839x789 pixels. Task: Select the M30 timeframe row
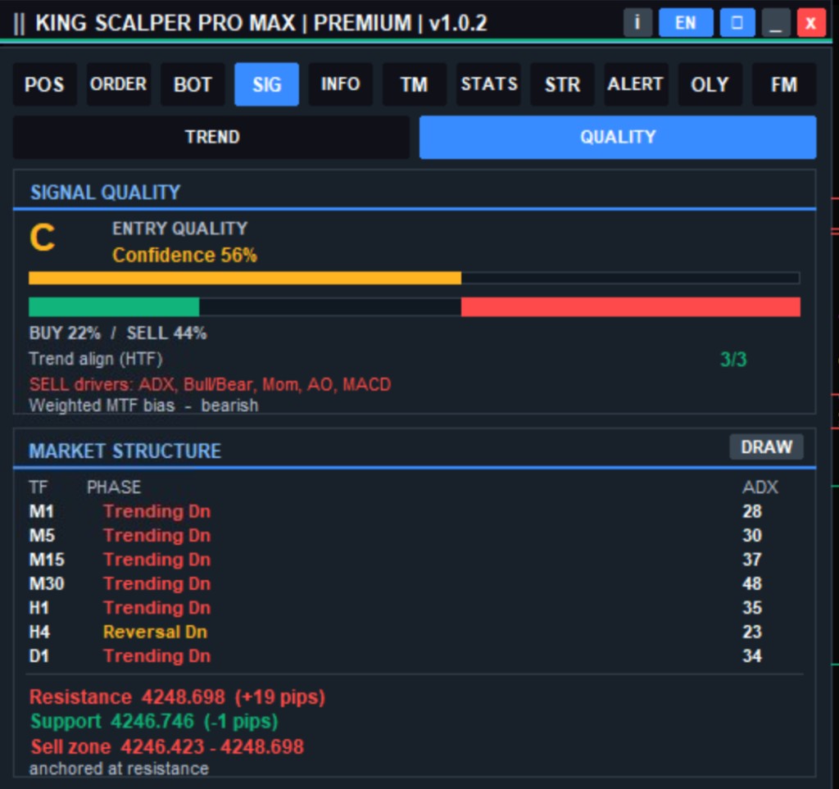point(414,583)
